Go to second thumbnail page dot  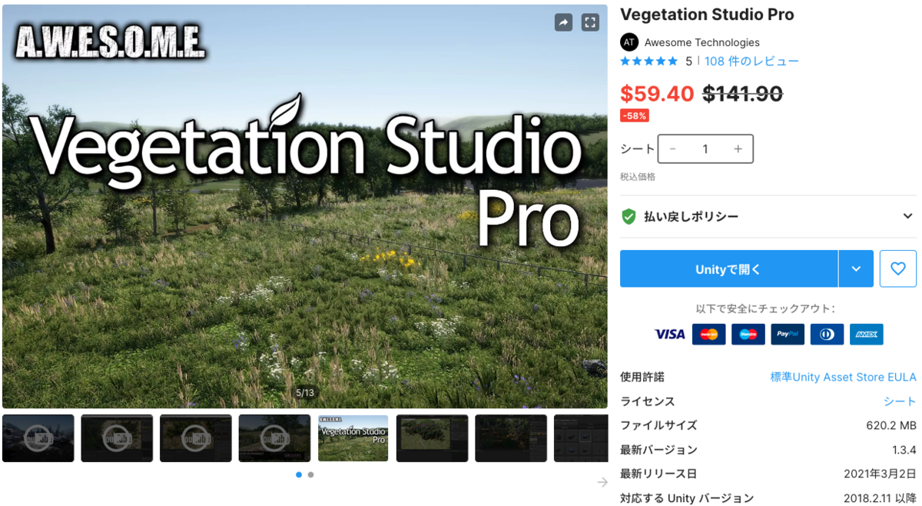click(310, 475)
